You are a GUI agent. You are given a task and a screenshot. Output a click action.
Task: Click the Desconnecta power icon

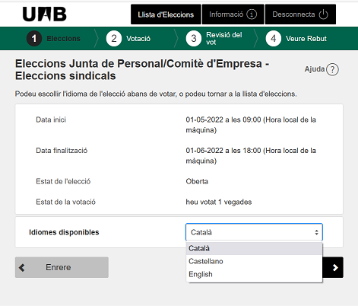(x=324, y=14)
